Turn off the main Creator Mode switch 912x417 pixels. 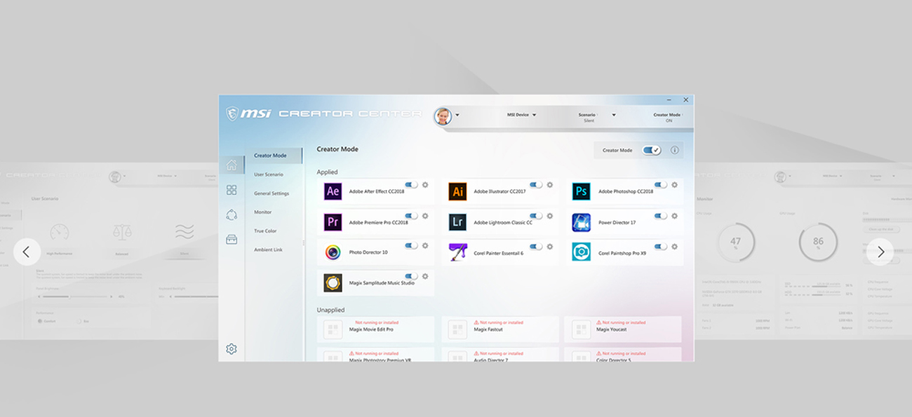(x=652, y=150)
